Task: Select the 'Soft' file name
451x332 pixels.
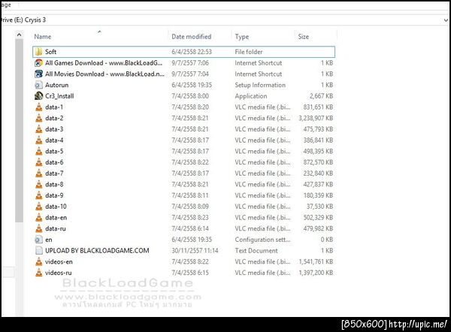Action: pos(50,52)
